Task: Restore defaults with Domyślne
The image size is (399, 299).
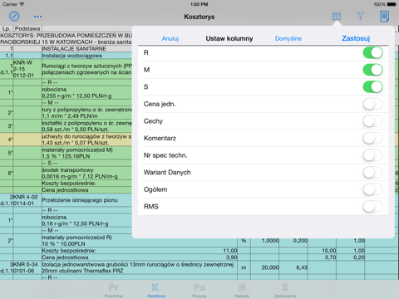Action: click(x=288, y=38)
